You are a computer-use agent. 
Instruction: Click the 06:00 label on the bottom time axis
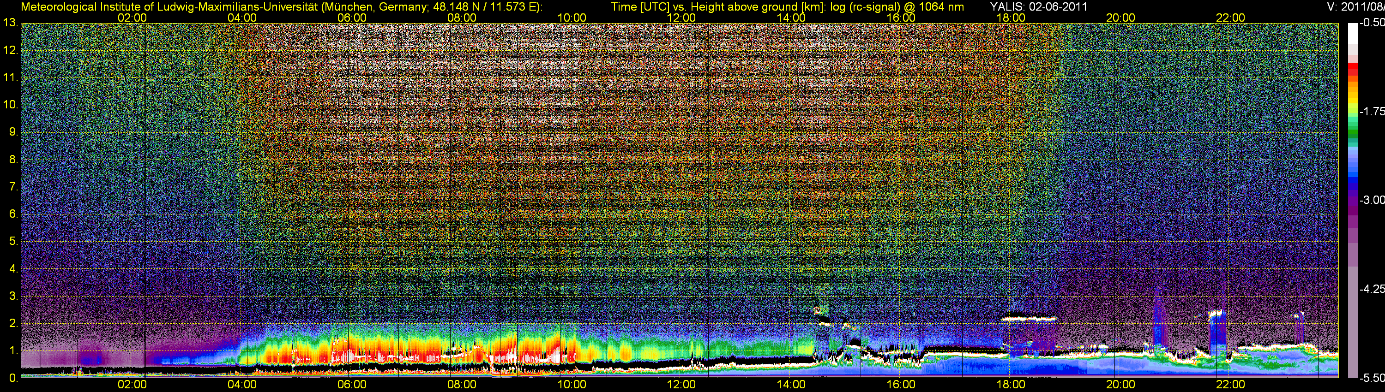[352, 385]
